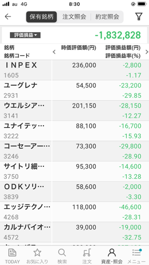Screen dimensions: 149x265
Task: Expand the 評価損益 dropdown
Action: coord(25,35)
